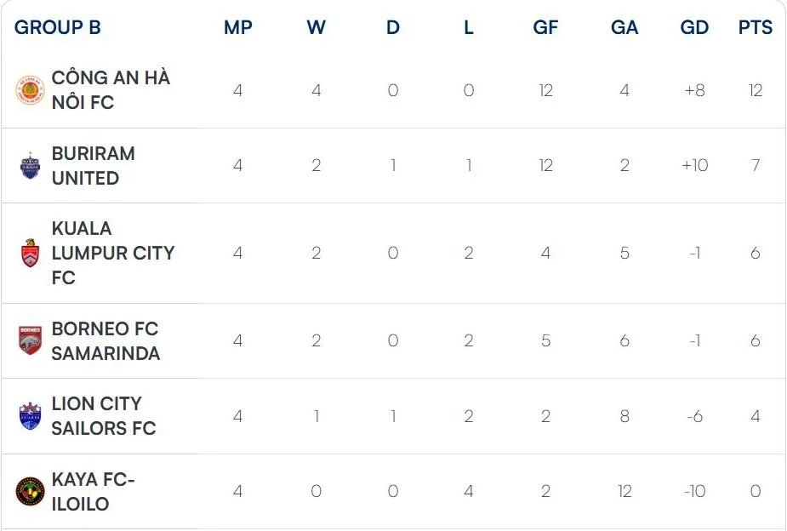Screen dimensions: 787x531
Task: Open the Buriram United team link
Action: pyautogui.click(x=93, y=165)
